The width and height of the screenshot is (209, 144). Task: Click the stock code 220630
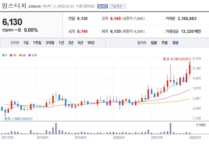[x=34, y=6]
